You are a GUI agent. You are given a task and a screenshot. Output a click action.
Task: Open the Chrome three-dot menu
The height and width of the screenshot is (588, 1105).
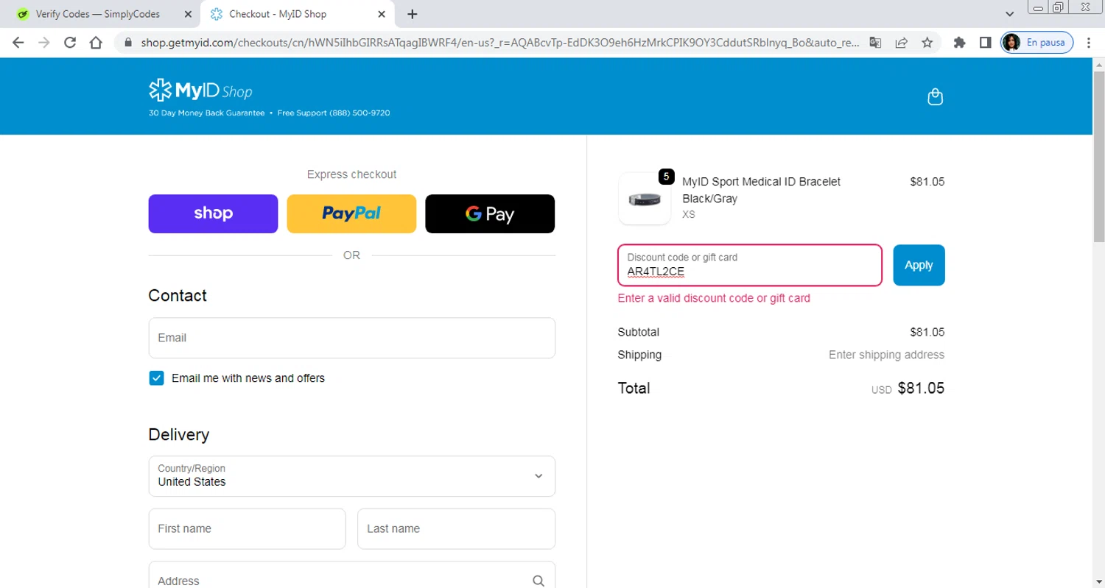[x=1089, y=43]
